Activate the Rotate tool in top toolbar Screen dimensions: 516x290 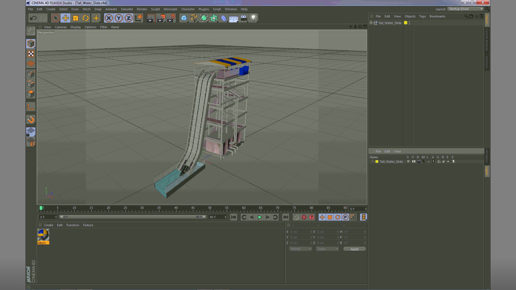coord(85,18)
